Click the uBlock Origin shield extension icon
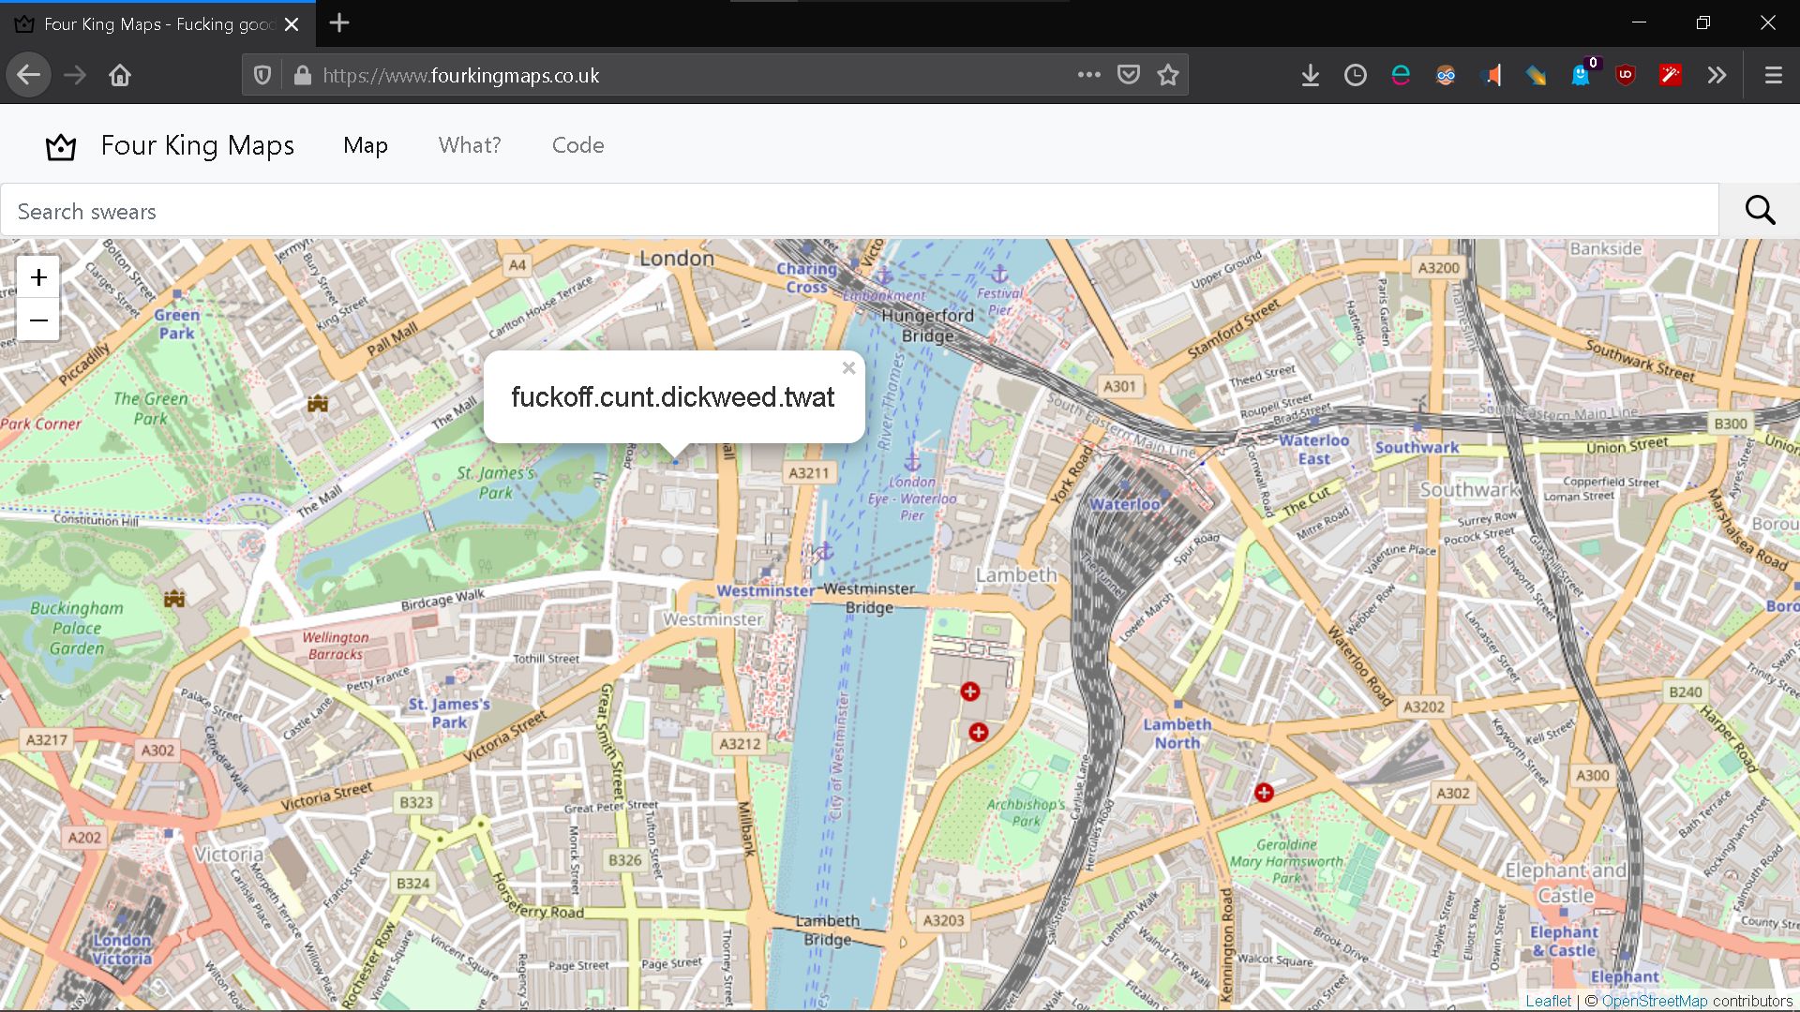The height and width of the screenshot is (1012, 1800). 1626,75
